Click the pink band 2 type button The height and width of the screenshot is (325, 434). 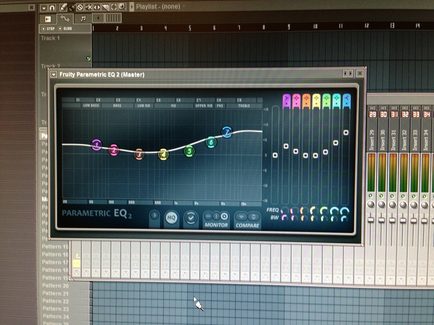click(x=296, y=101)
